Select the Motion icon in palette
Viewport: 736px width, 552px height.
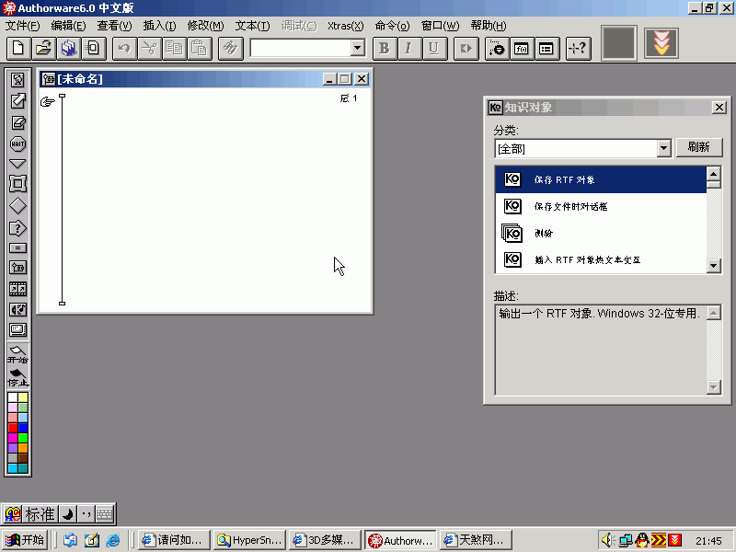[x=17, y=100]
